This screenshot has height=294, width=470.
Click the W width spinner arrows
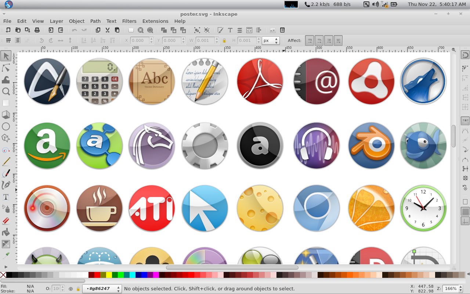(x=217, y=40)
